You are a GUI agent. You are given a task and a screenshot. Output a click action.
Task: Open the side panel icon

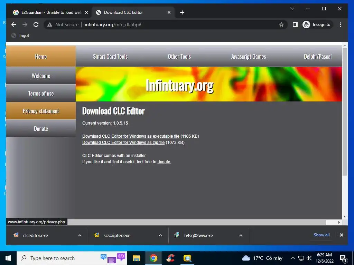coord(295,24)
